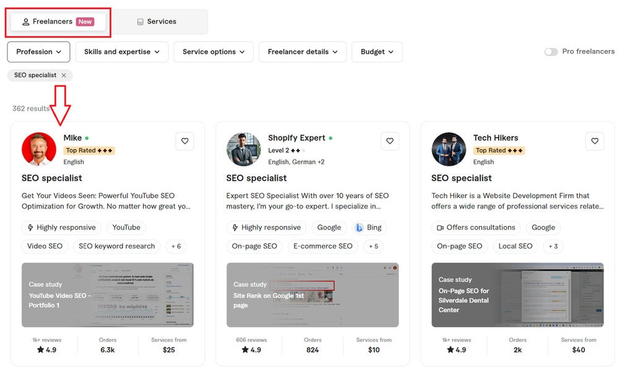Viewport: 619px width, 368px height.
Task: Select the Offers consultations tag
Action: pyautogui.click(x=476, y=228)
